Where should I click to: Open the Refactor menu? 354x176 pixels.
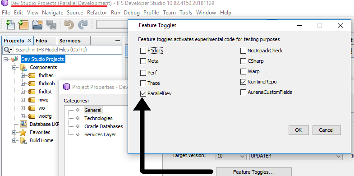[97, 13]
